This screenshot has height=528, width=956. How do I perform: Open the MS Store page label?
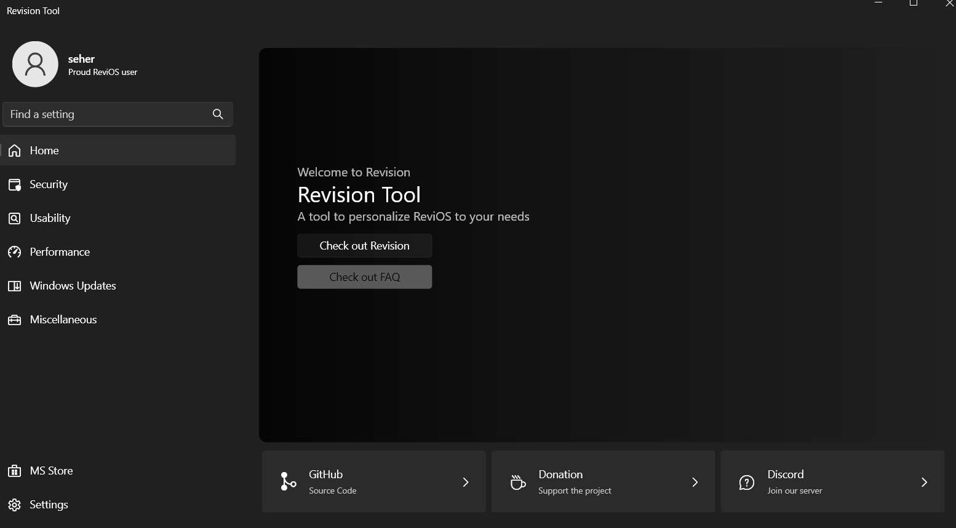click(x=51, y=471)
